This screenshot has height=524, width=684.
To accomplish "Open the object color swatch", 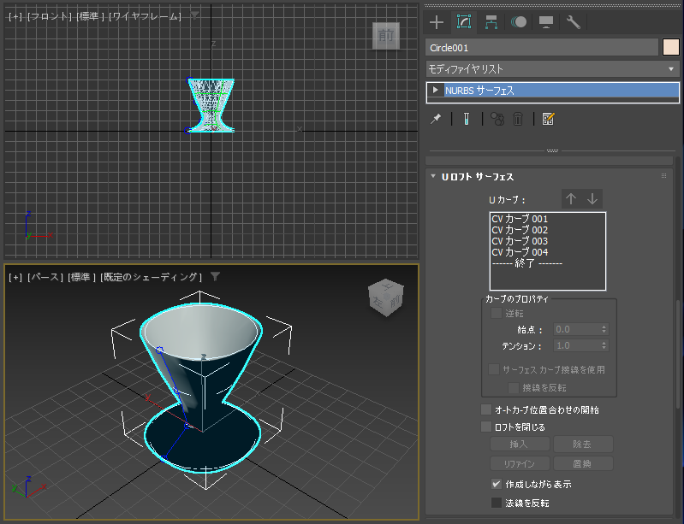I will pyautogui.click(x=671, y=48).
